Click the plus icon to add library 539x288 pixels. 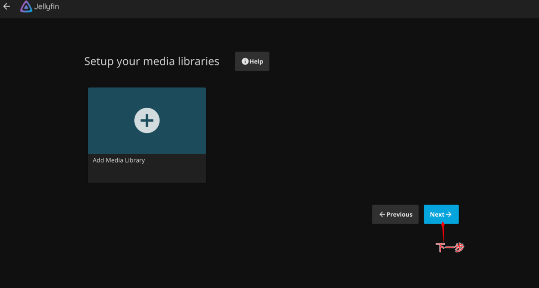point(147,121)
